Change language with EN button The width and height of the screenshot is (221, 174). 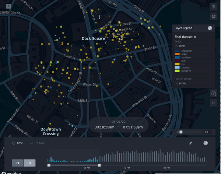point(213,103)
